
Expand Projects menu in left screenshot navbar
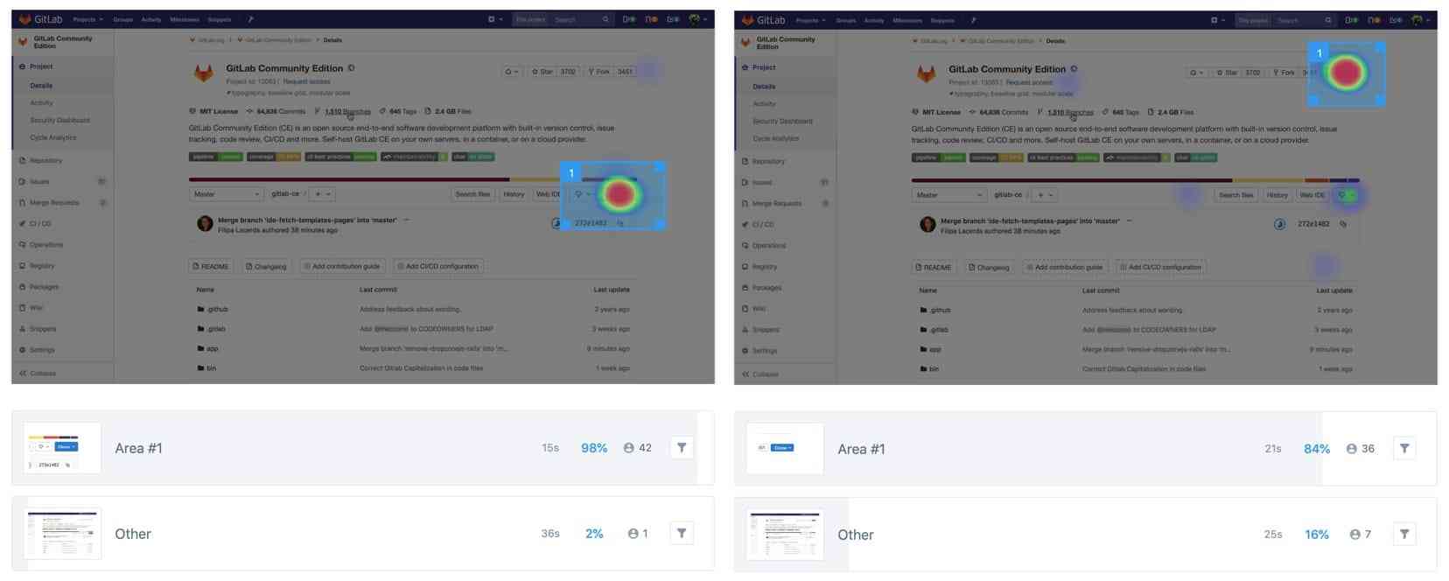pos(87,19)
